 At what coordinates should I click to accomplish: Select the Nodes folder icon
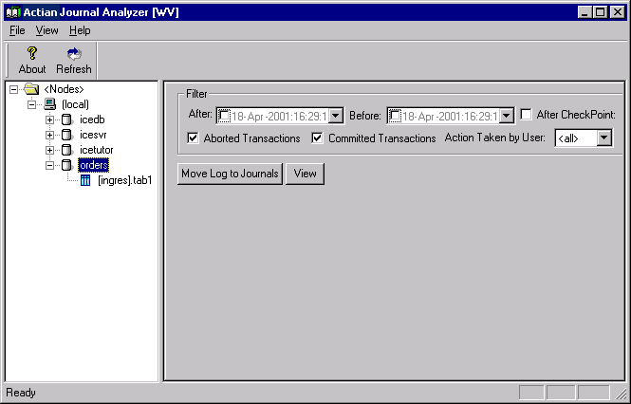click(x=31, y=89)
